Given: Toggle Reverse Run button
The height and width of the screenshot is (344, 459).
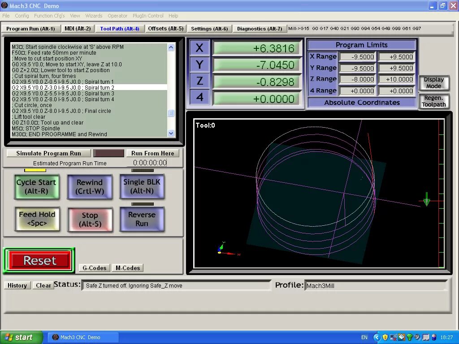Looking at the screenshot, I should tap(142, 219).
